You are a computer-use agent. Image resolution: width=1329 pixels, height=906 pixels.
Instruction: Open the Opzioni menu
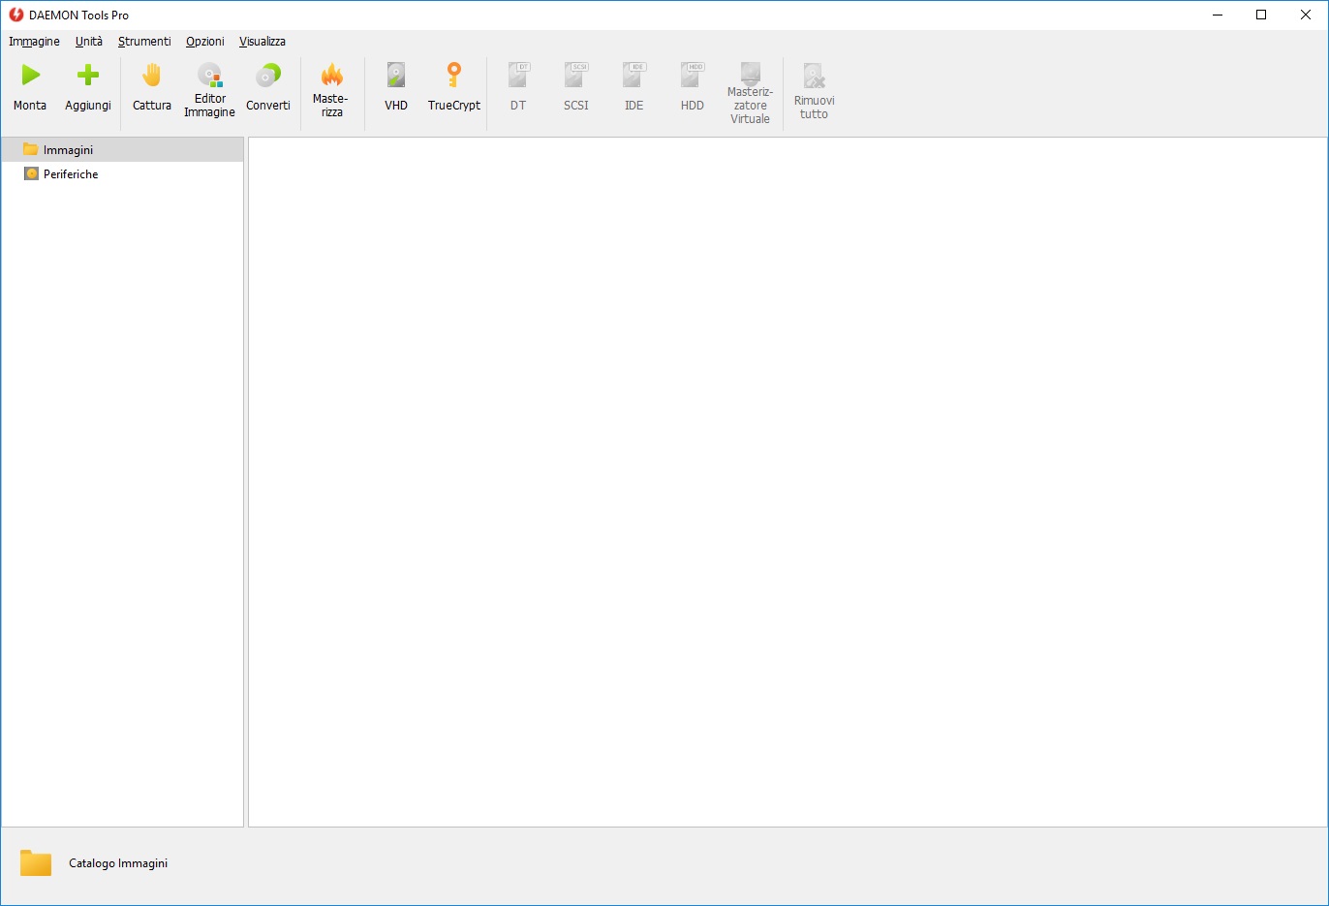pyautogui.click(x=205, y=42)
